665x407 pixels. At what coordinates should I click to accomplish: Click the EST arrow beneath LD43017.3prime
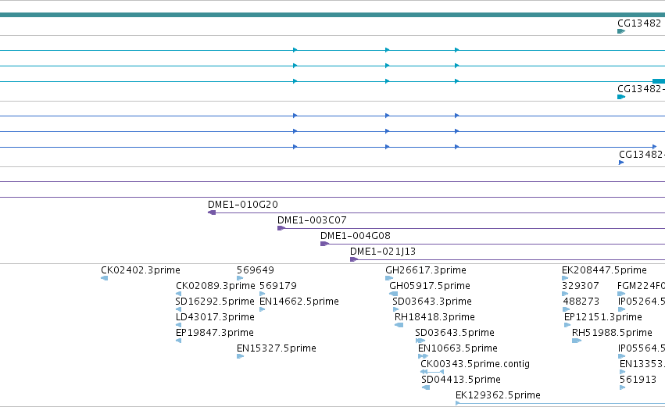178,325
